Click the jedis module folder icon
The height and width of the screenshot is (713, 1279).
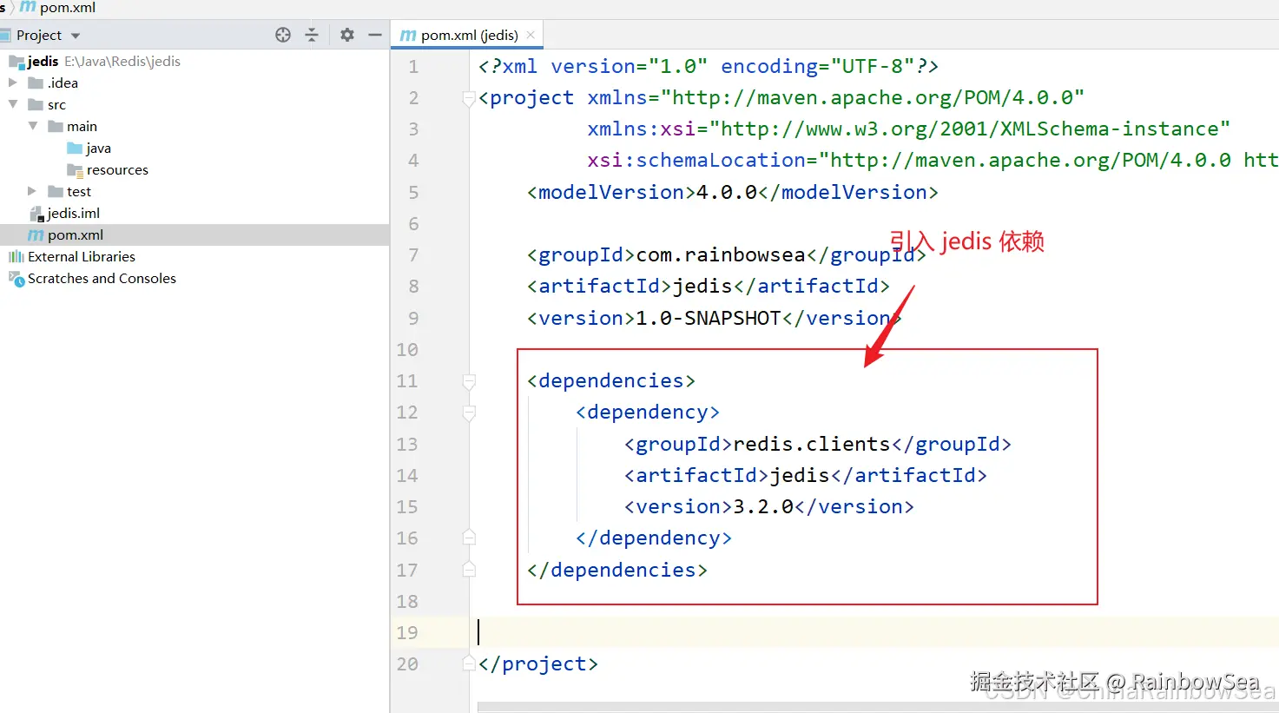tap(16, 61)
